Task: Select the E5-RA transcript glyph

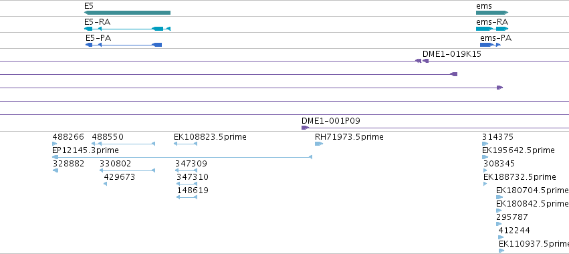Action: (127, 29)
